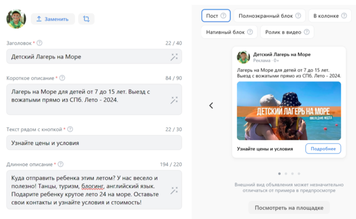Open help icon on Ролик в видео tab
356x219 pixels.
(x=307, y=32)
